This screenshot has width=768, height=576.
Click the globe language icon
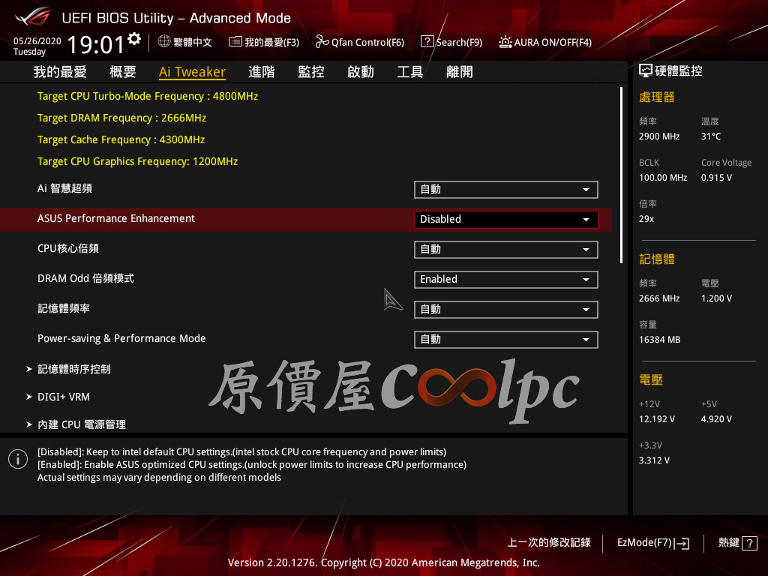coord(164,42)
